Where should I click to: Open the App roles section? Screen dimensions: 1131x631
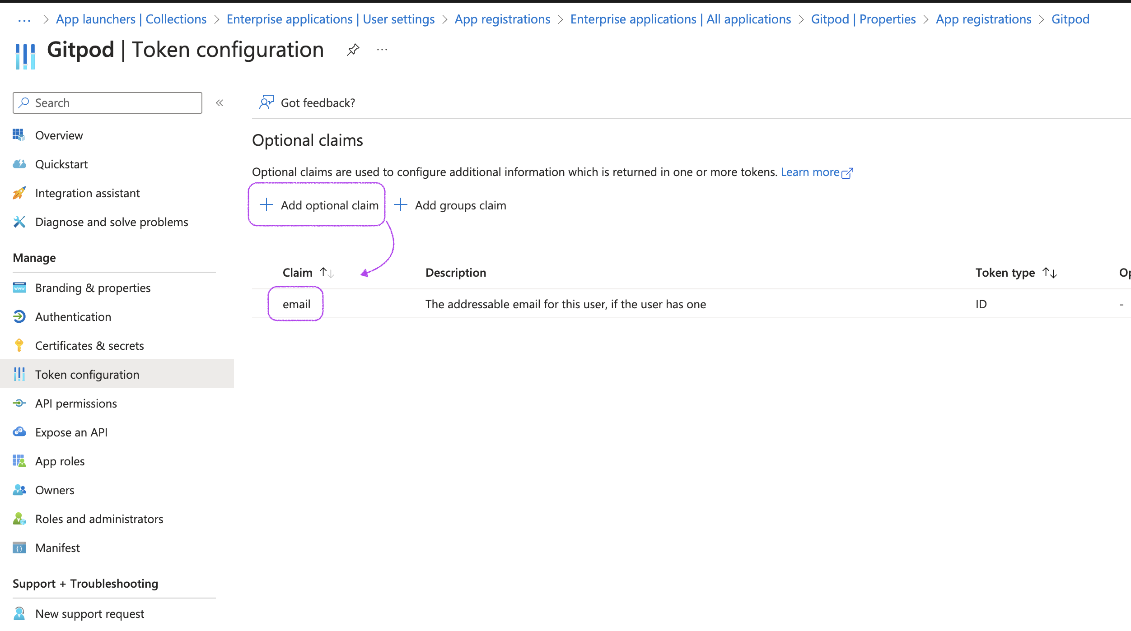click(60, 461)
